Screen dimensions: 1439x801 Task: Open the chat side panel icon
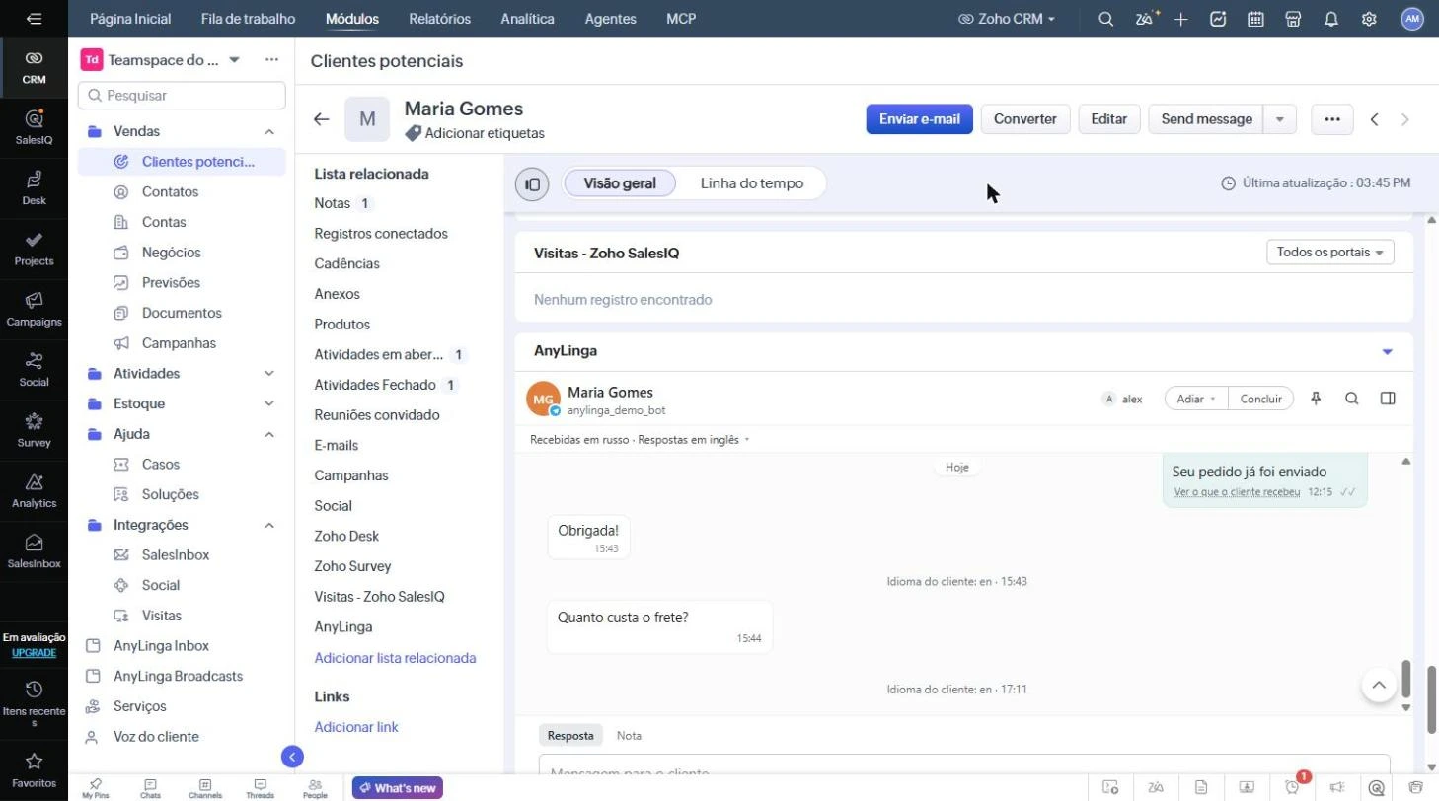click(1388, 399)
